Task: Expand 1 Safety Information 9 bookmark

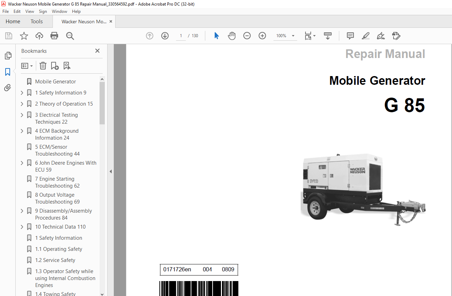Action: click(22, 93)
